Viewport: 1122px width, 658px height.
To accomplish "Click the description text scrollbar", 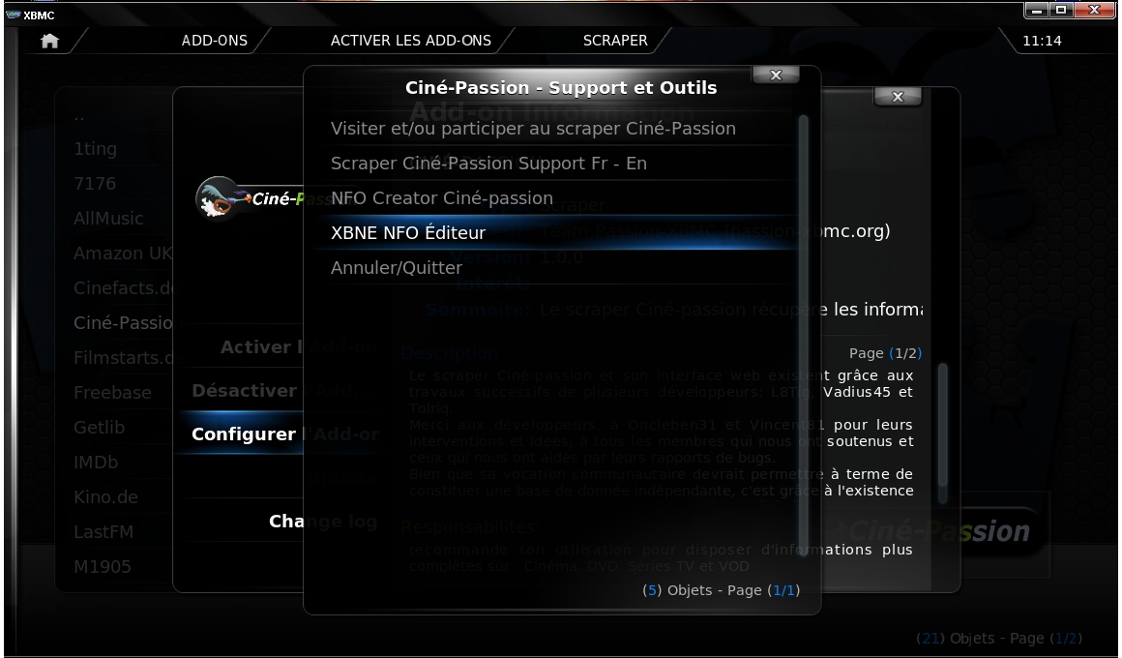I will click(x=942, y=433).
